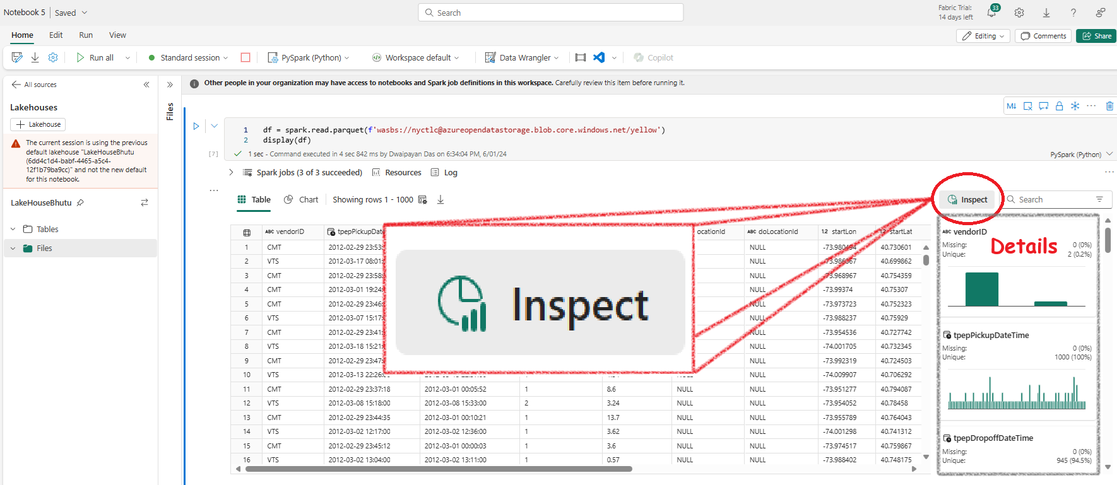Image resolution: width=1117 pixels, height=485 pixels.
Task: Click the table Search field
Action: point(1057,199)
